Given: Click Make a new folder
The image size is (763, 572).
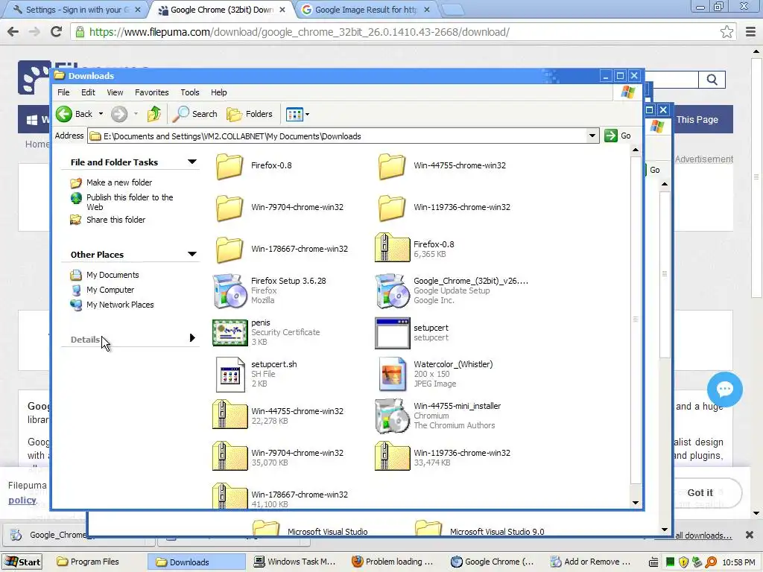Looking at the screenshot, I should (x=119, y=182).
